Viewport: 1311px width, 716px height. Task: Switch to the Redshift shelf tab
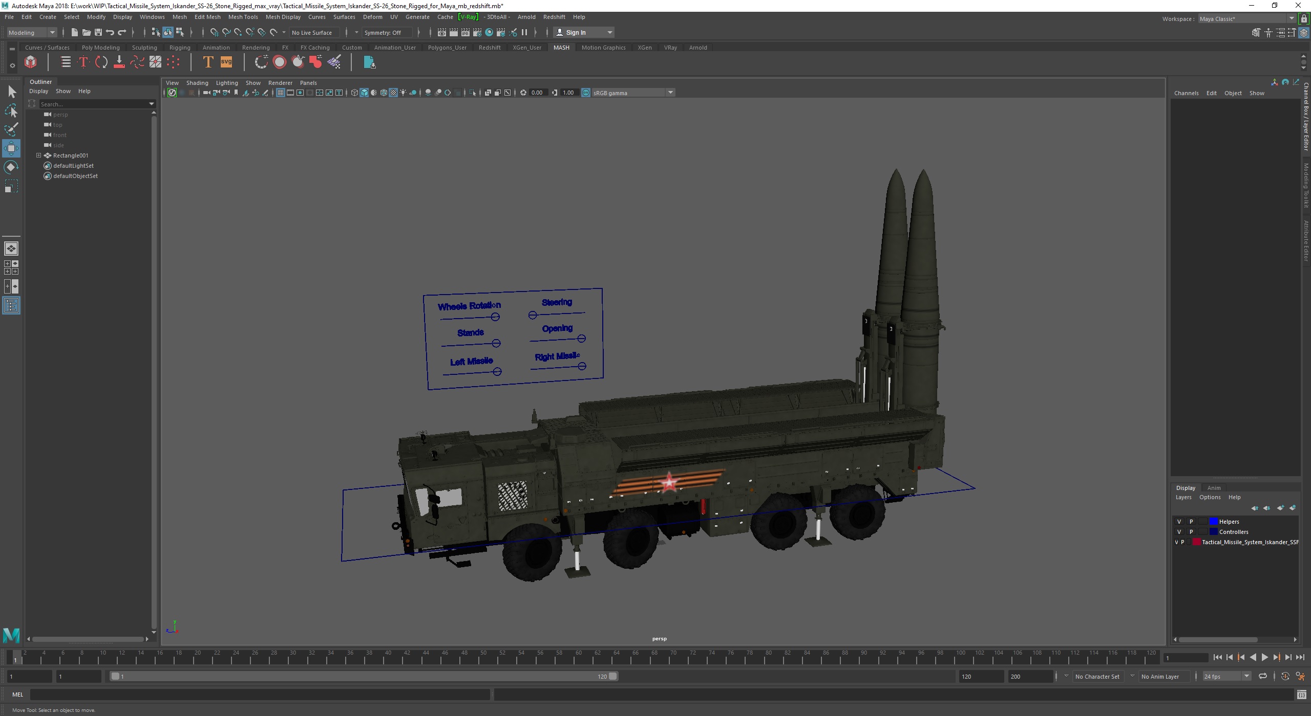[x=490, y=48]
